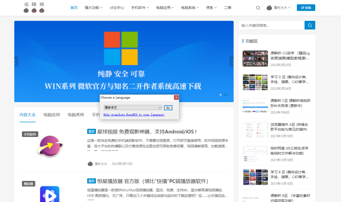
Task: Click the blue search button in the sidebar
Action: [310, 25]
